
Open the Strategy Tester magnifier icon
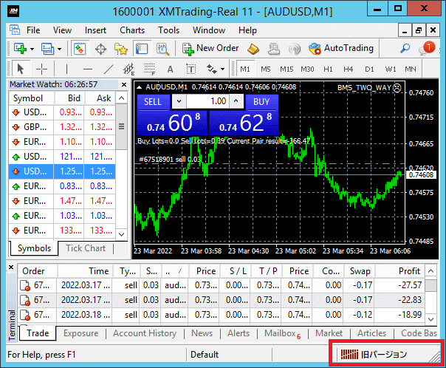point(162,49)
